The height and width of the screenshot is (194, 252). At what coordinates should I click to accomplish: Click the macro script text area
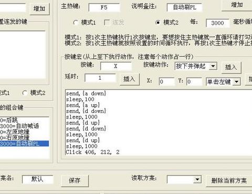pyautogui.click(x=159, y=122)
